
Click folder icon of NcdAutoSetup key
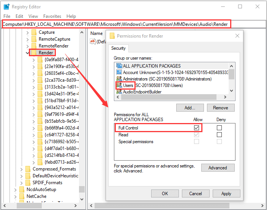coord(22,189)
